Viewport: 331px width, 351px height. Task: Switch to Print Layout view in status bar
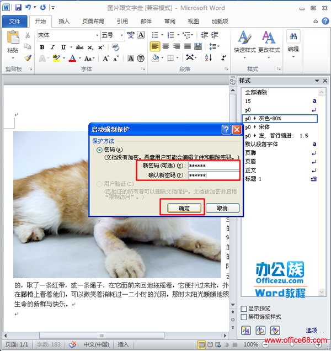[201, 345]
